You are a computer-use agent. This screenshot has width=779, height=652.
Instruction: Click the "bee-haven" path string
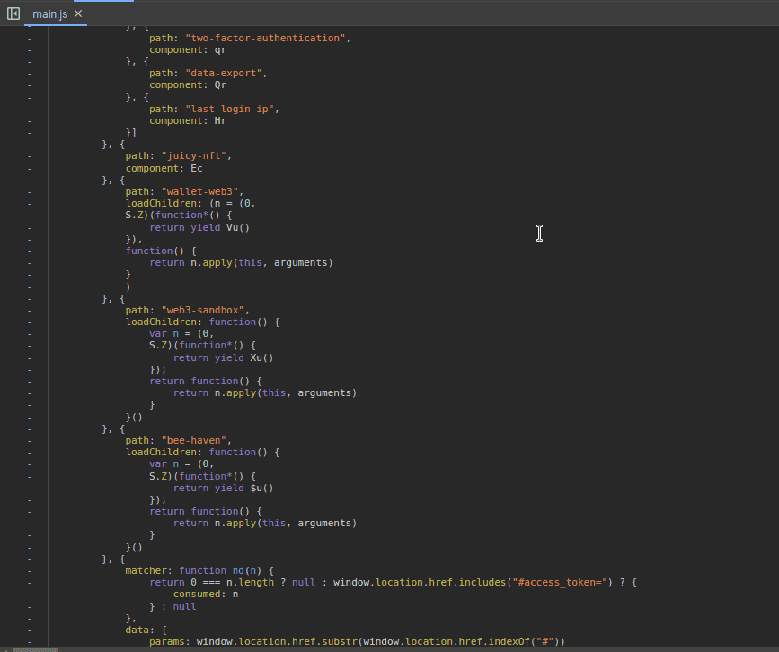(x=194, y=440)
